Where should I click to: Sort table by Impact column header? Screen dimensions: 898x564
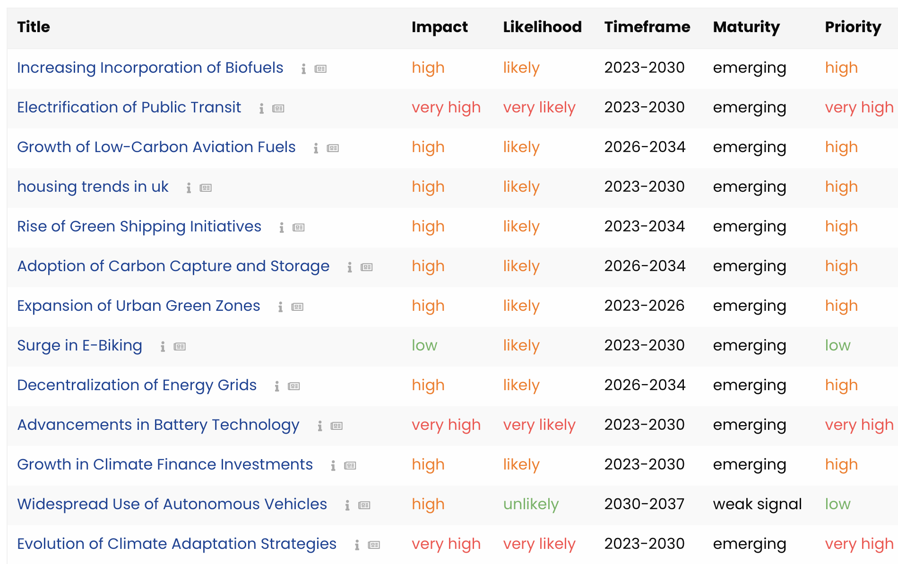439,27
